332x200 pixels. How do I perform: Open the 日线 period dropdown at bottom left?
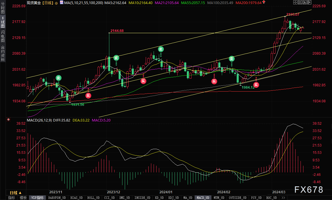tap(16, 193)
